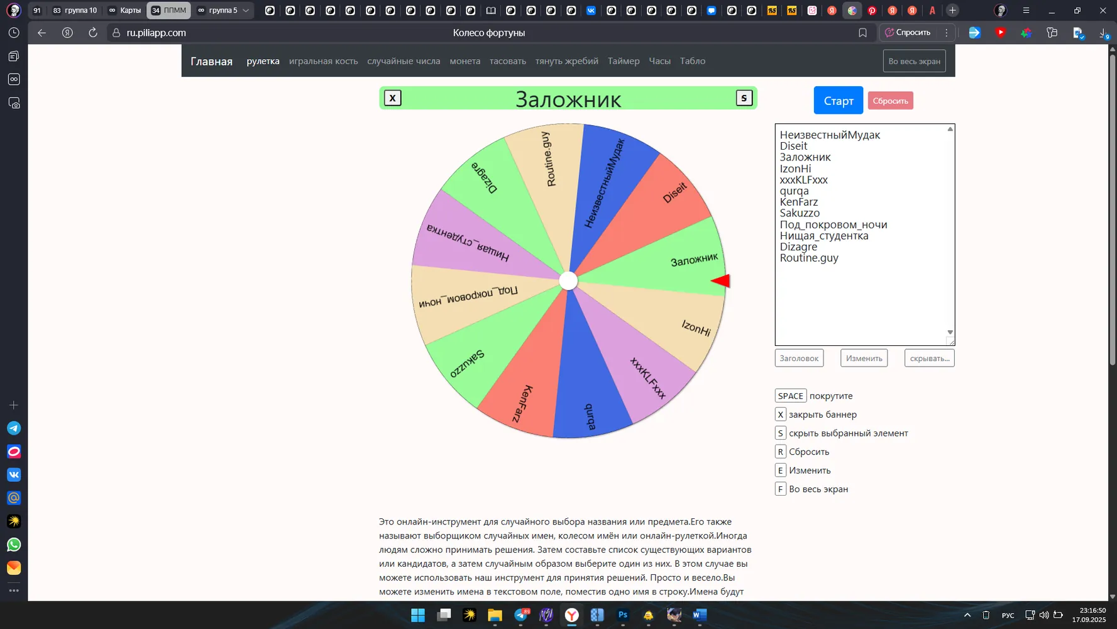Click the Sakuzzo line in the names list
Screen dimensions: 1117x629
[800, 213]
